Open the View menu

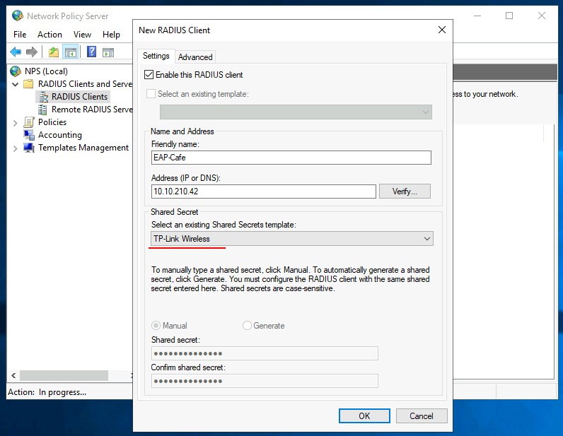click(x=82, y=35)
